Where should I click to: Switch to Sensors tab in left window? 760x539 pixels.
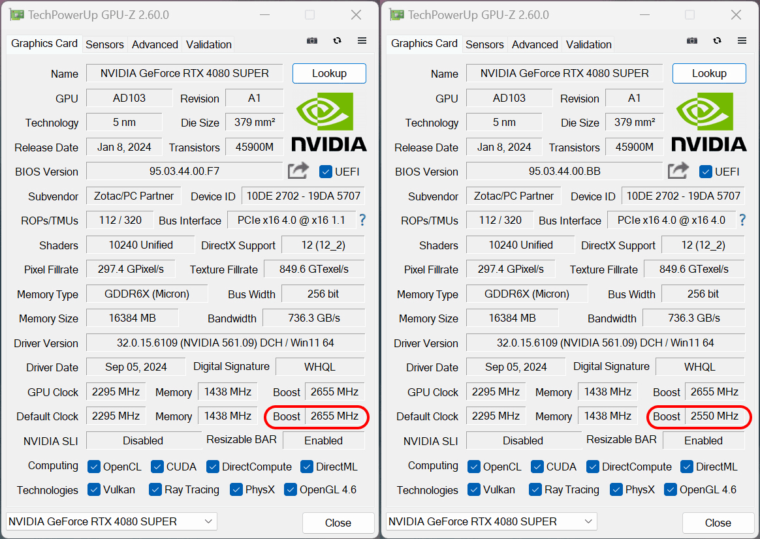click(x=104, y=44)
